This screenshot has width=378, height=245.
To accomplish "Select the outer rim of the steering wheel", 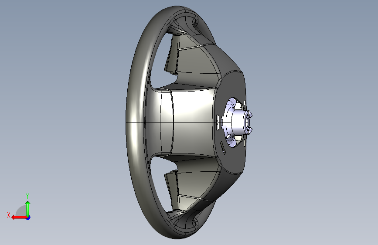I will coord(134,122).
